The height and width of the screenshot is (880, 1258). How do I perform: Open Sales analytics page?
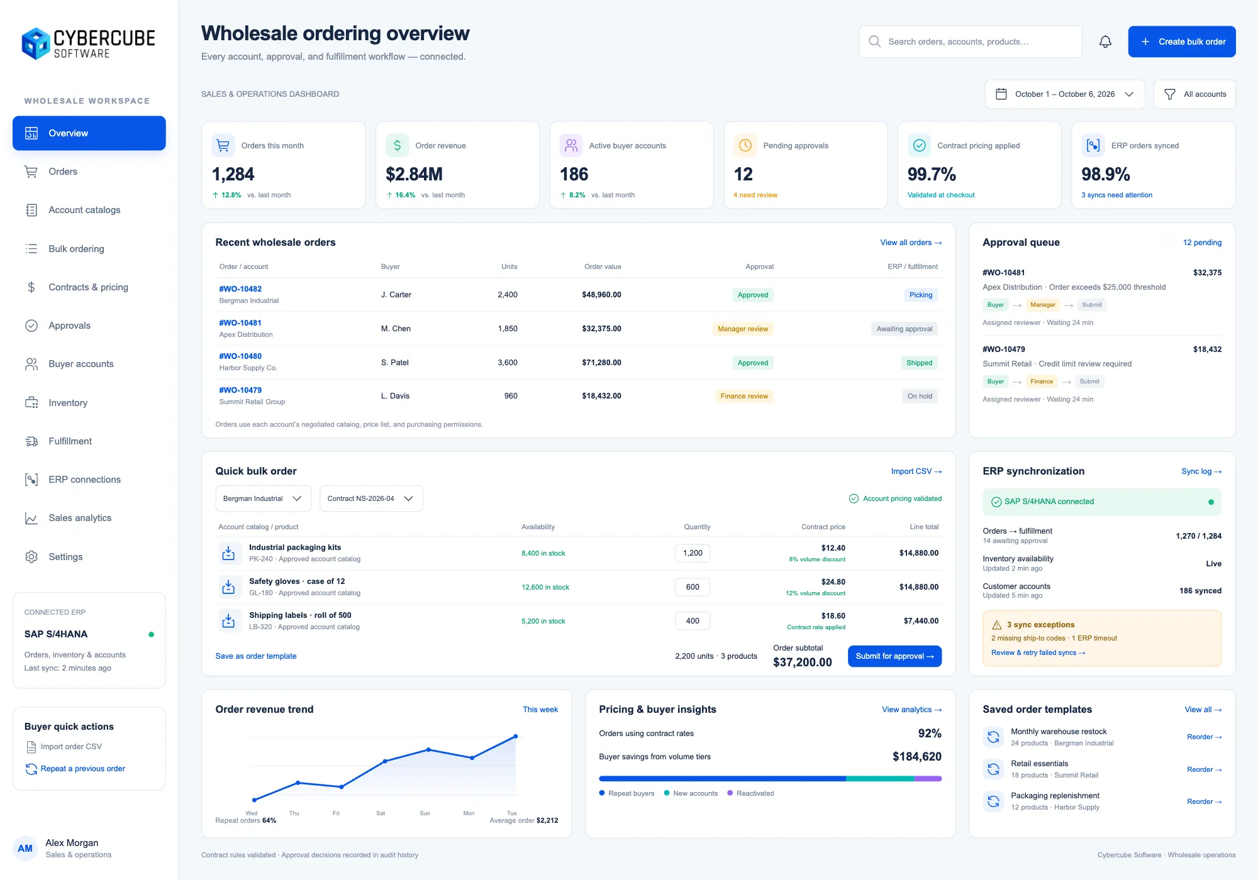(x=89, y=518)
